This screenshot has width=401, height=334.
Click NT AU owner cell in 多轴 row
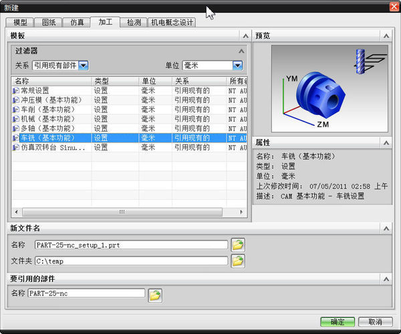[x=237, y=128]
